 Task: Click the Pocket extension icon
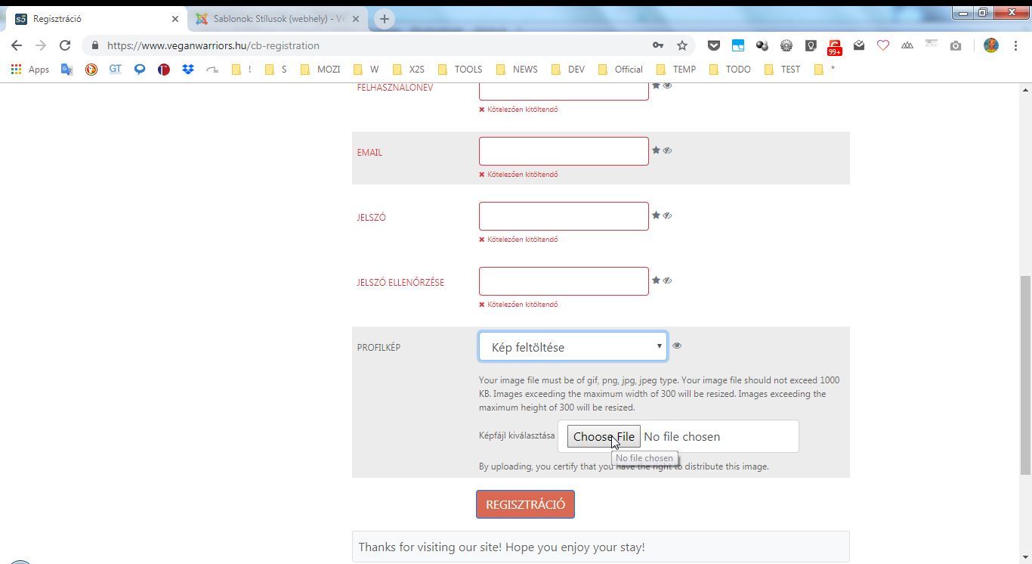[713, 45]
